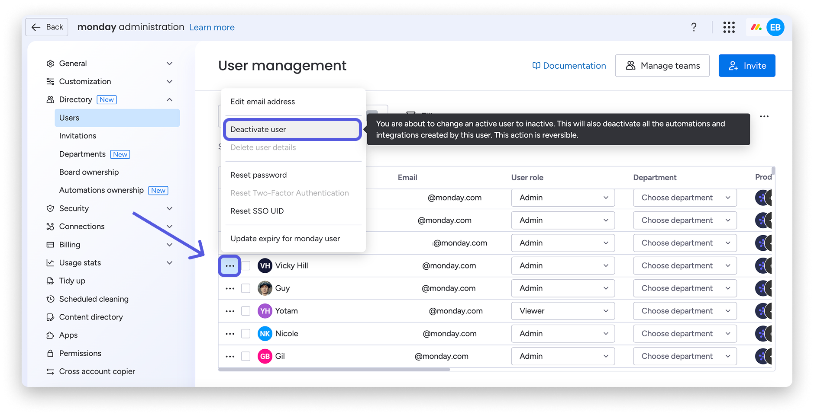Open Guy's Choose department dropdown
Screen dimensions: 814x415
click(685, 288)
